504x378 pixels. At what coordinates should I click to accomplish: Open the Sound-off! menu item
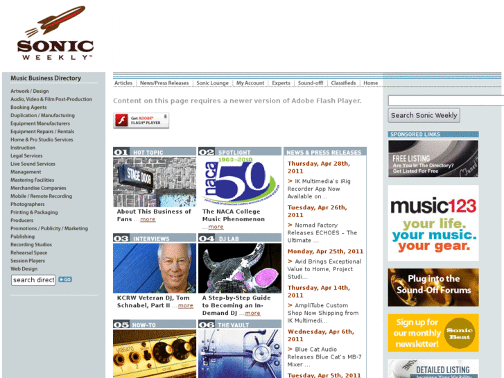(x=311, y=83)
